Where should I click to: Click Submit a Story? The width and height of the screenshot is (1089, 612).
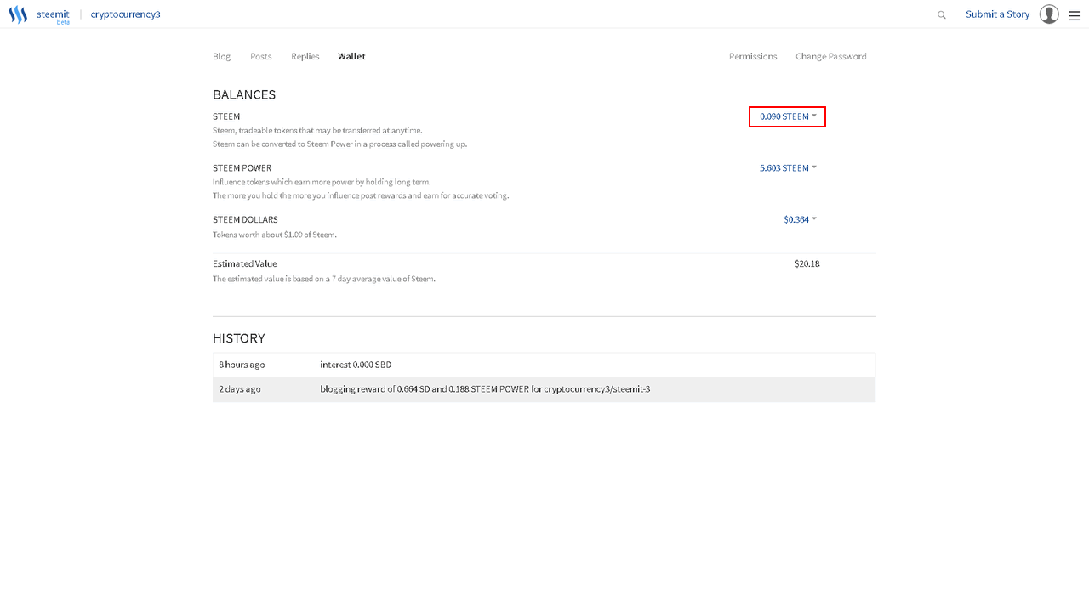997,14
